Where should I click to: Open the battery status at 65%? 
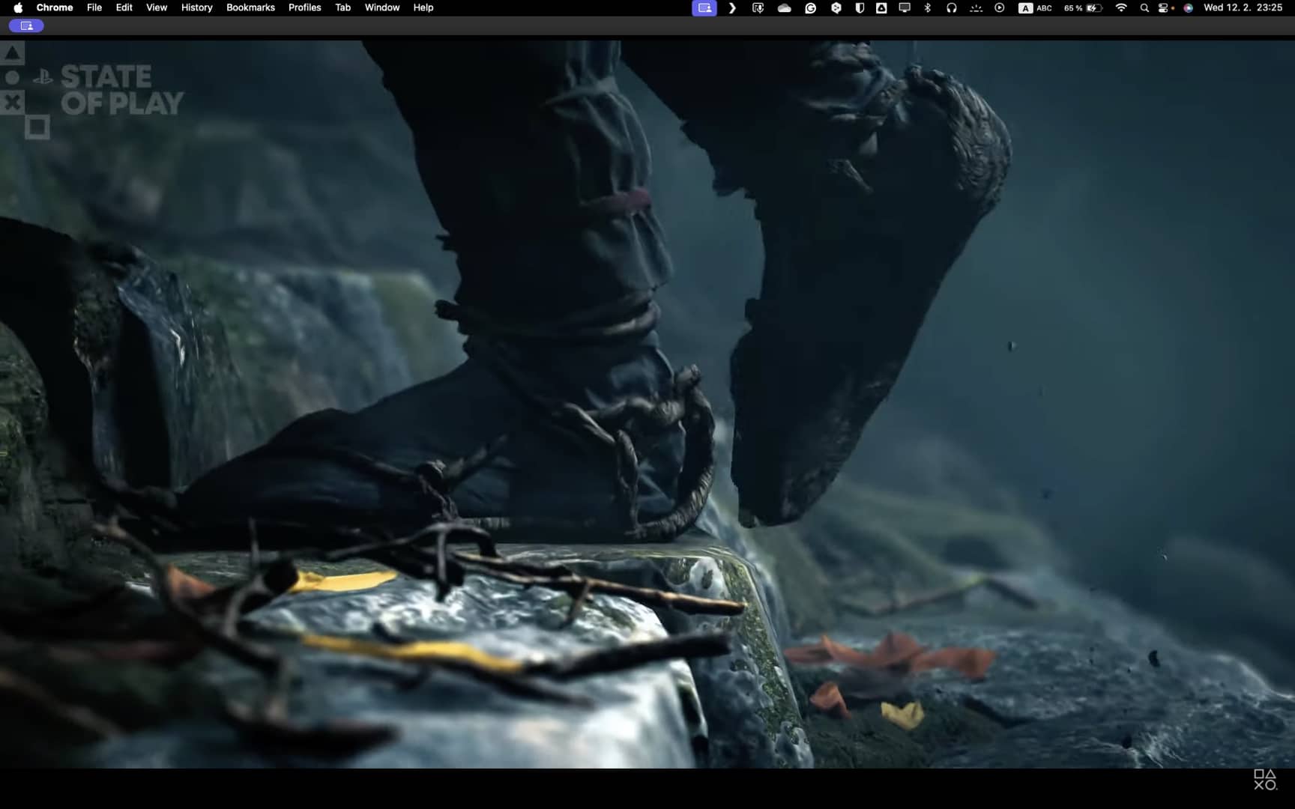coord(1084,7)
